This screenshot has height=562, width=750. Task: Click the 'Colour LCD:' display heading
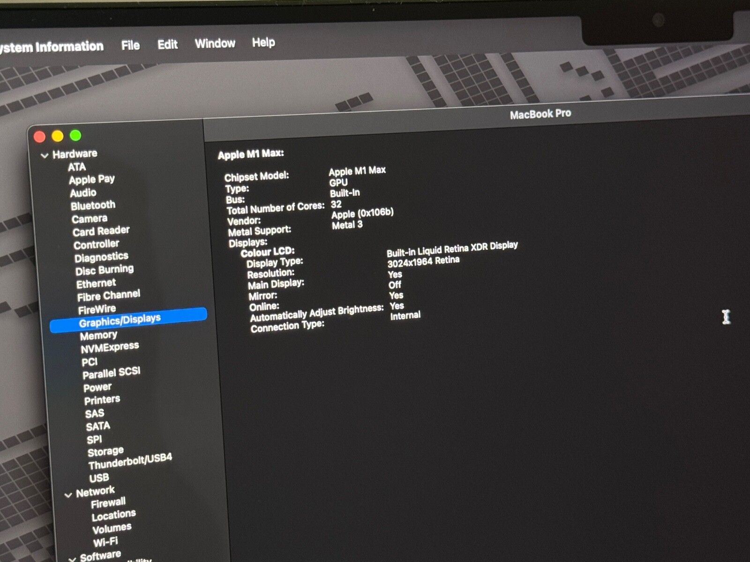[x=268, y=252]
